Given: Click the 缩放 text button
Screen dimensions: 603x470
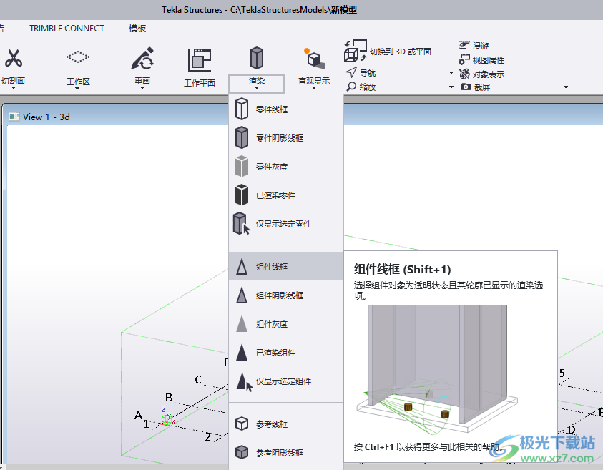Looking at the screenshot, I should 367,87.
